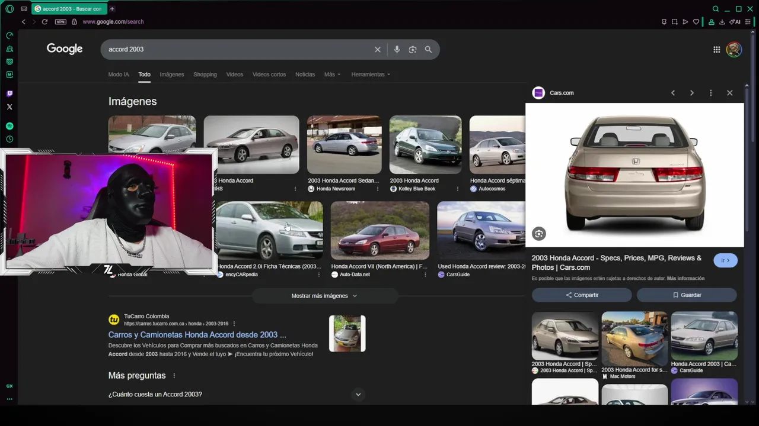Open the AI assistant toolbar button
The height and width of the screenshot is (426, 759).
coord(735,22)
